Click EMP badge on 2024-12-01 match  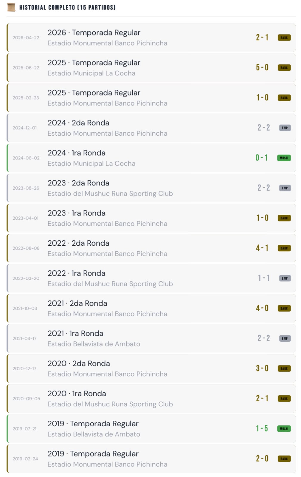[x=285, y=128]
